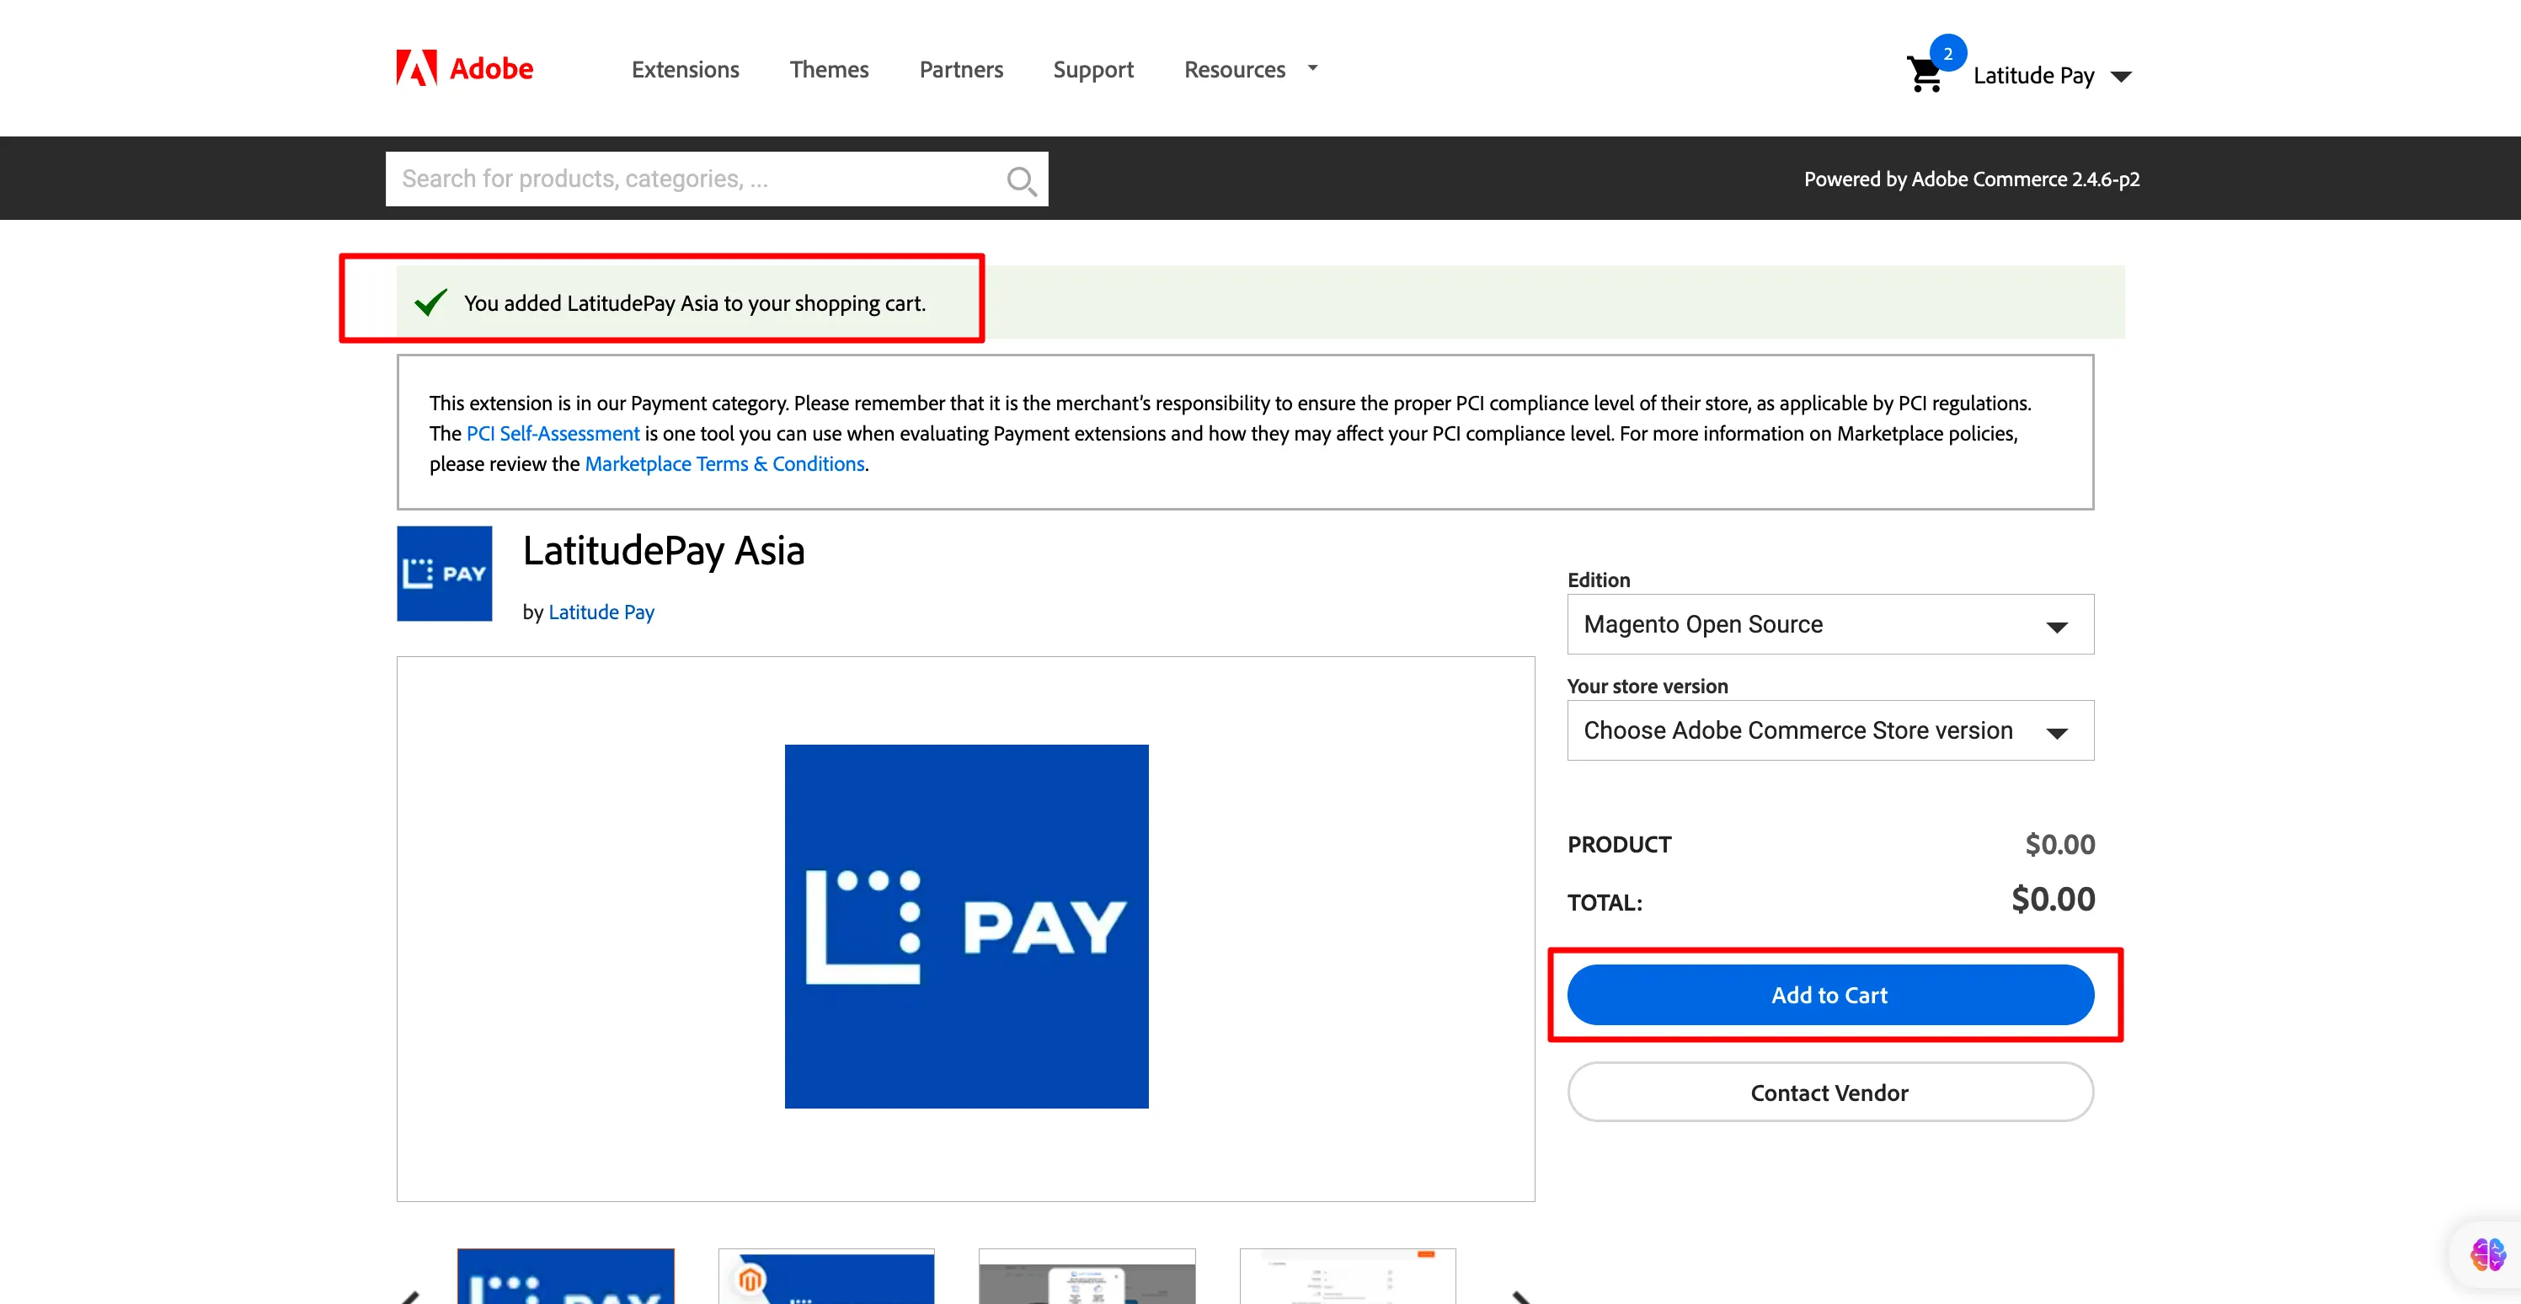Image resolution: width=2521 pixels, height=1304 pixels.
Task: Select the third gallery thumbnail
Action: point(1087,1276)
